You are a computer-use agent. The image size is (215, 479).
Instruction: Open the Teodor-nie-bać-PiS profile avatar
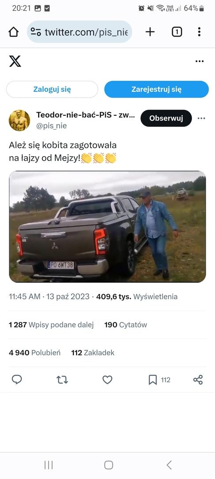pos(19,120)
